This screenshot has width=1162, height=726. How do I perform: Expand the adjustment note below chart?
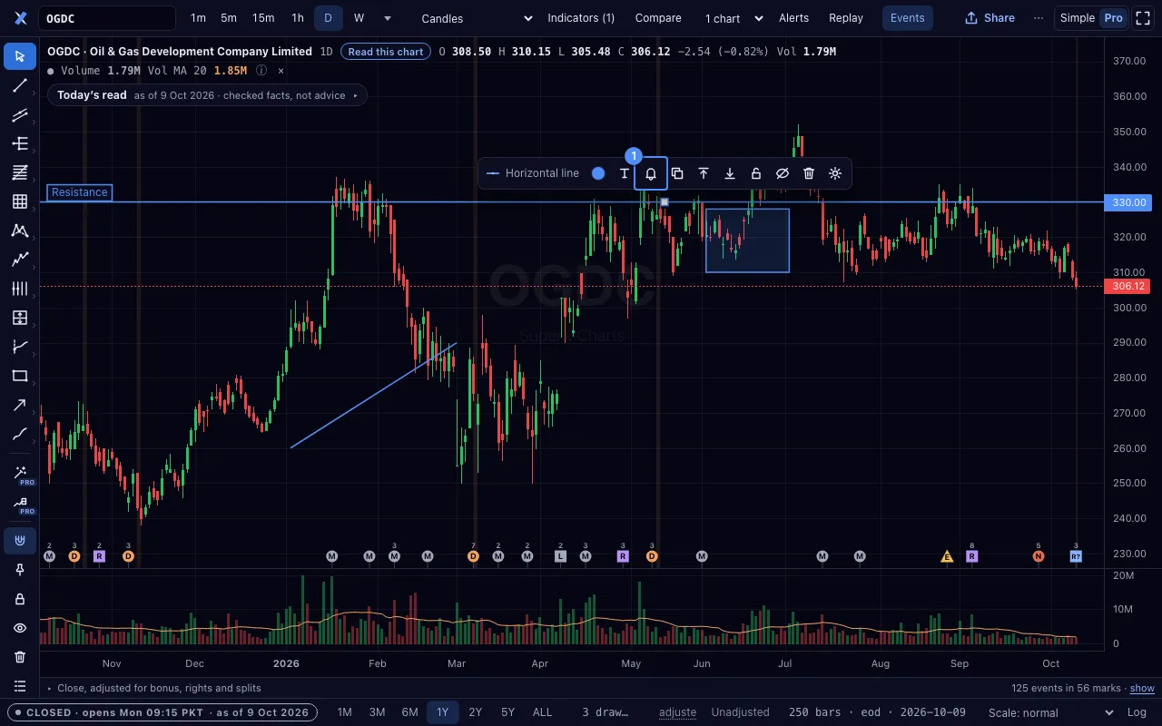click(x=154, y=688)
